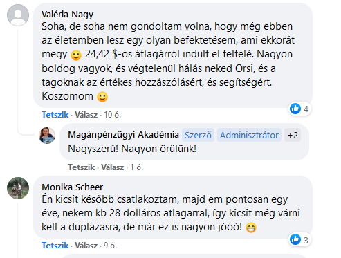Reply to Magánpénzügyi Akadémia via Válasz
Screen dimensions: 341x258
pos(113,167)
